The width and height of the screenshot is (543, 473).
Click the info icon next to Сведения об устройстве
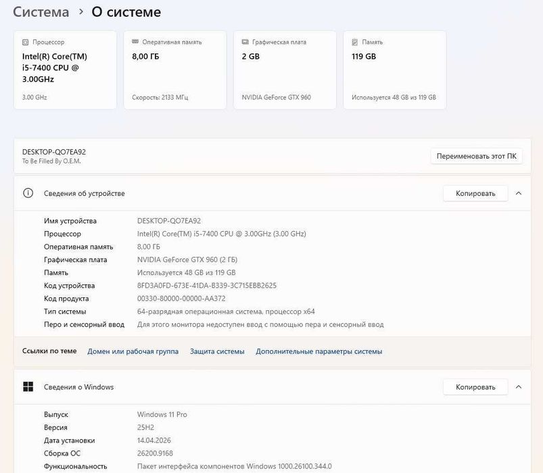28,193
